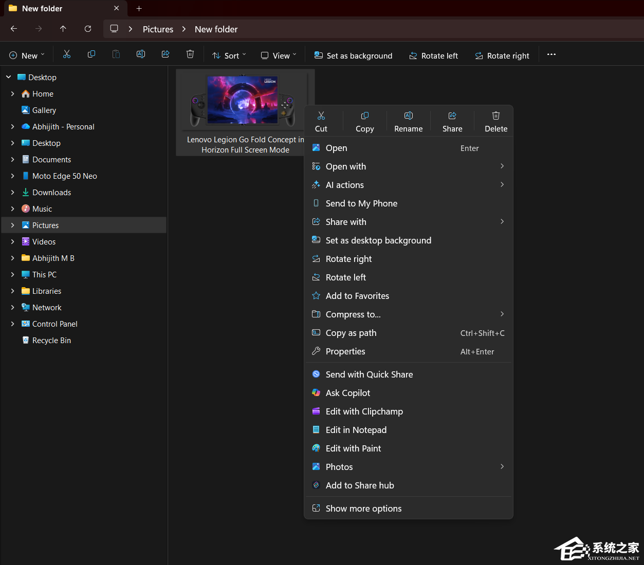The height and width of the screenshot is (565, 644).
Task: Click Pictures in the address breadcrumb
Action: click(158, 29)
